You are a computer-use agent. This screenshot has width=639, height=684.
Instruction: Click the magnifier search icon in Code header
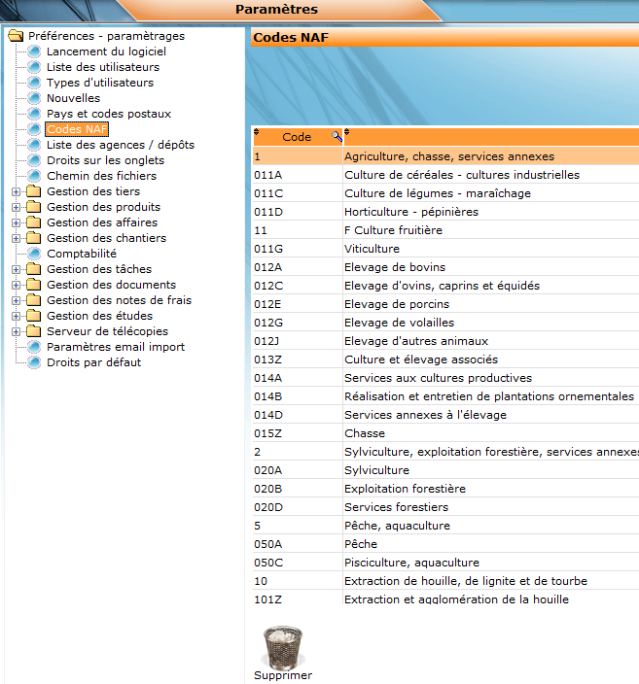(x=337, y=136)
